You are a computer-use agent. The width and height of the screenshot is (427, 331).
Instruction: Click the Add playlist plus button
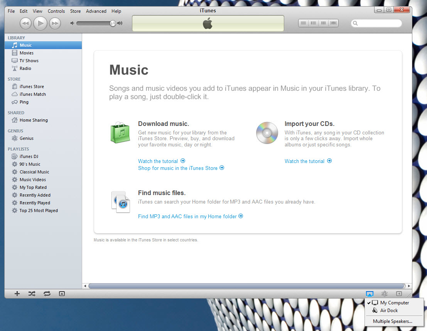[17, 294]
